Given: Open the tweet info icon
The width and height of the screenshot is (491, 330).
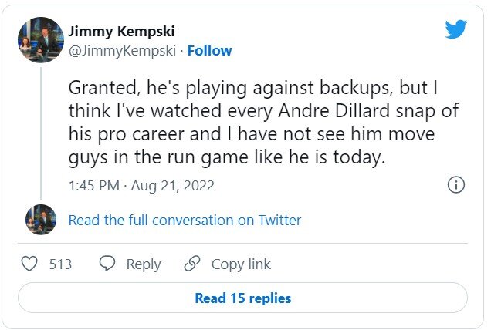Looking at the screenshot, I should coord(456,185).
